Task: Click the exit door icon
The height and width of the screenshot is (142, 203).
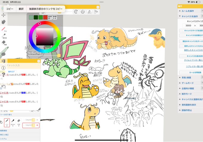Action: [3, 61]
